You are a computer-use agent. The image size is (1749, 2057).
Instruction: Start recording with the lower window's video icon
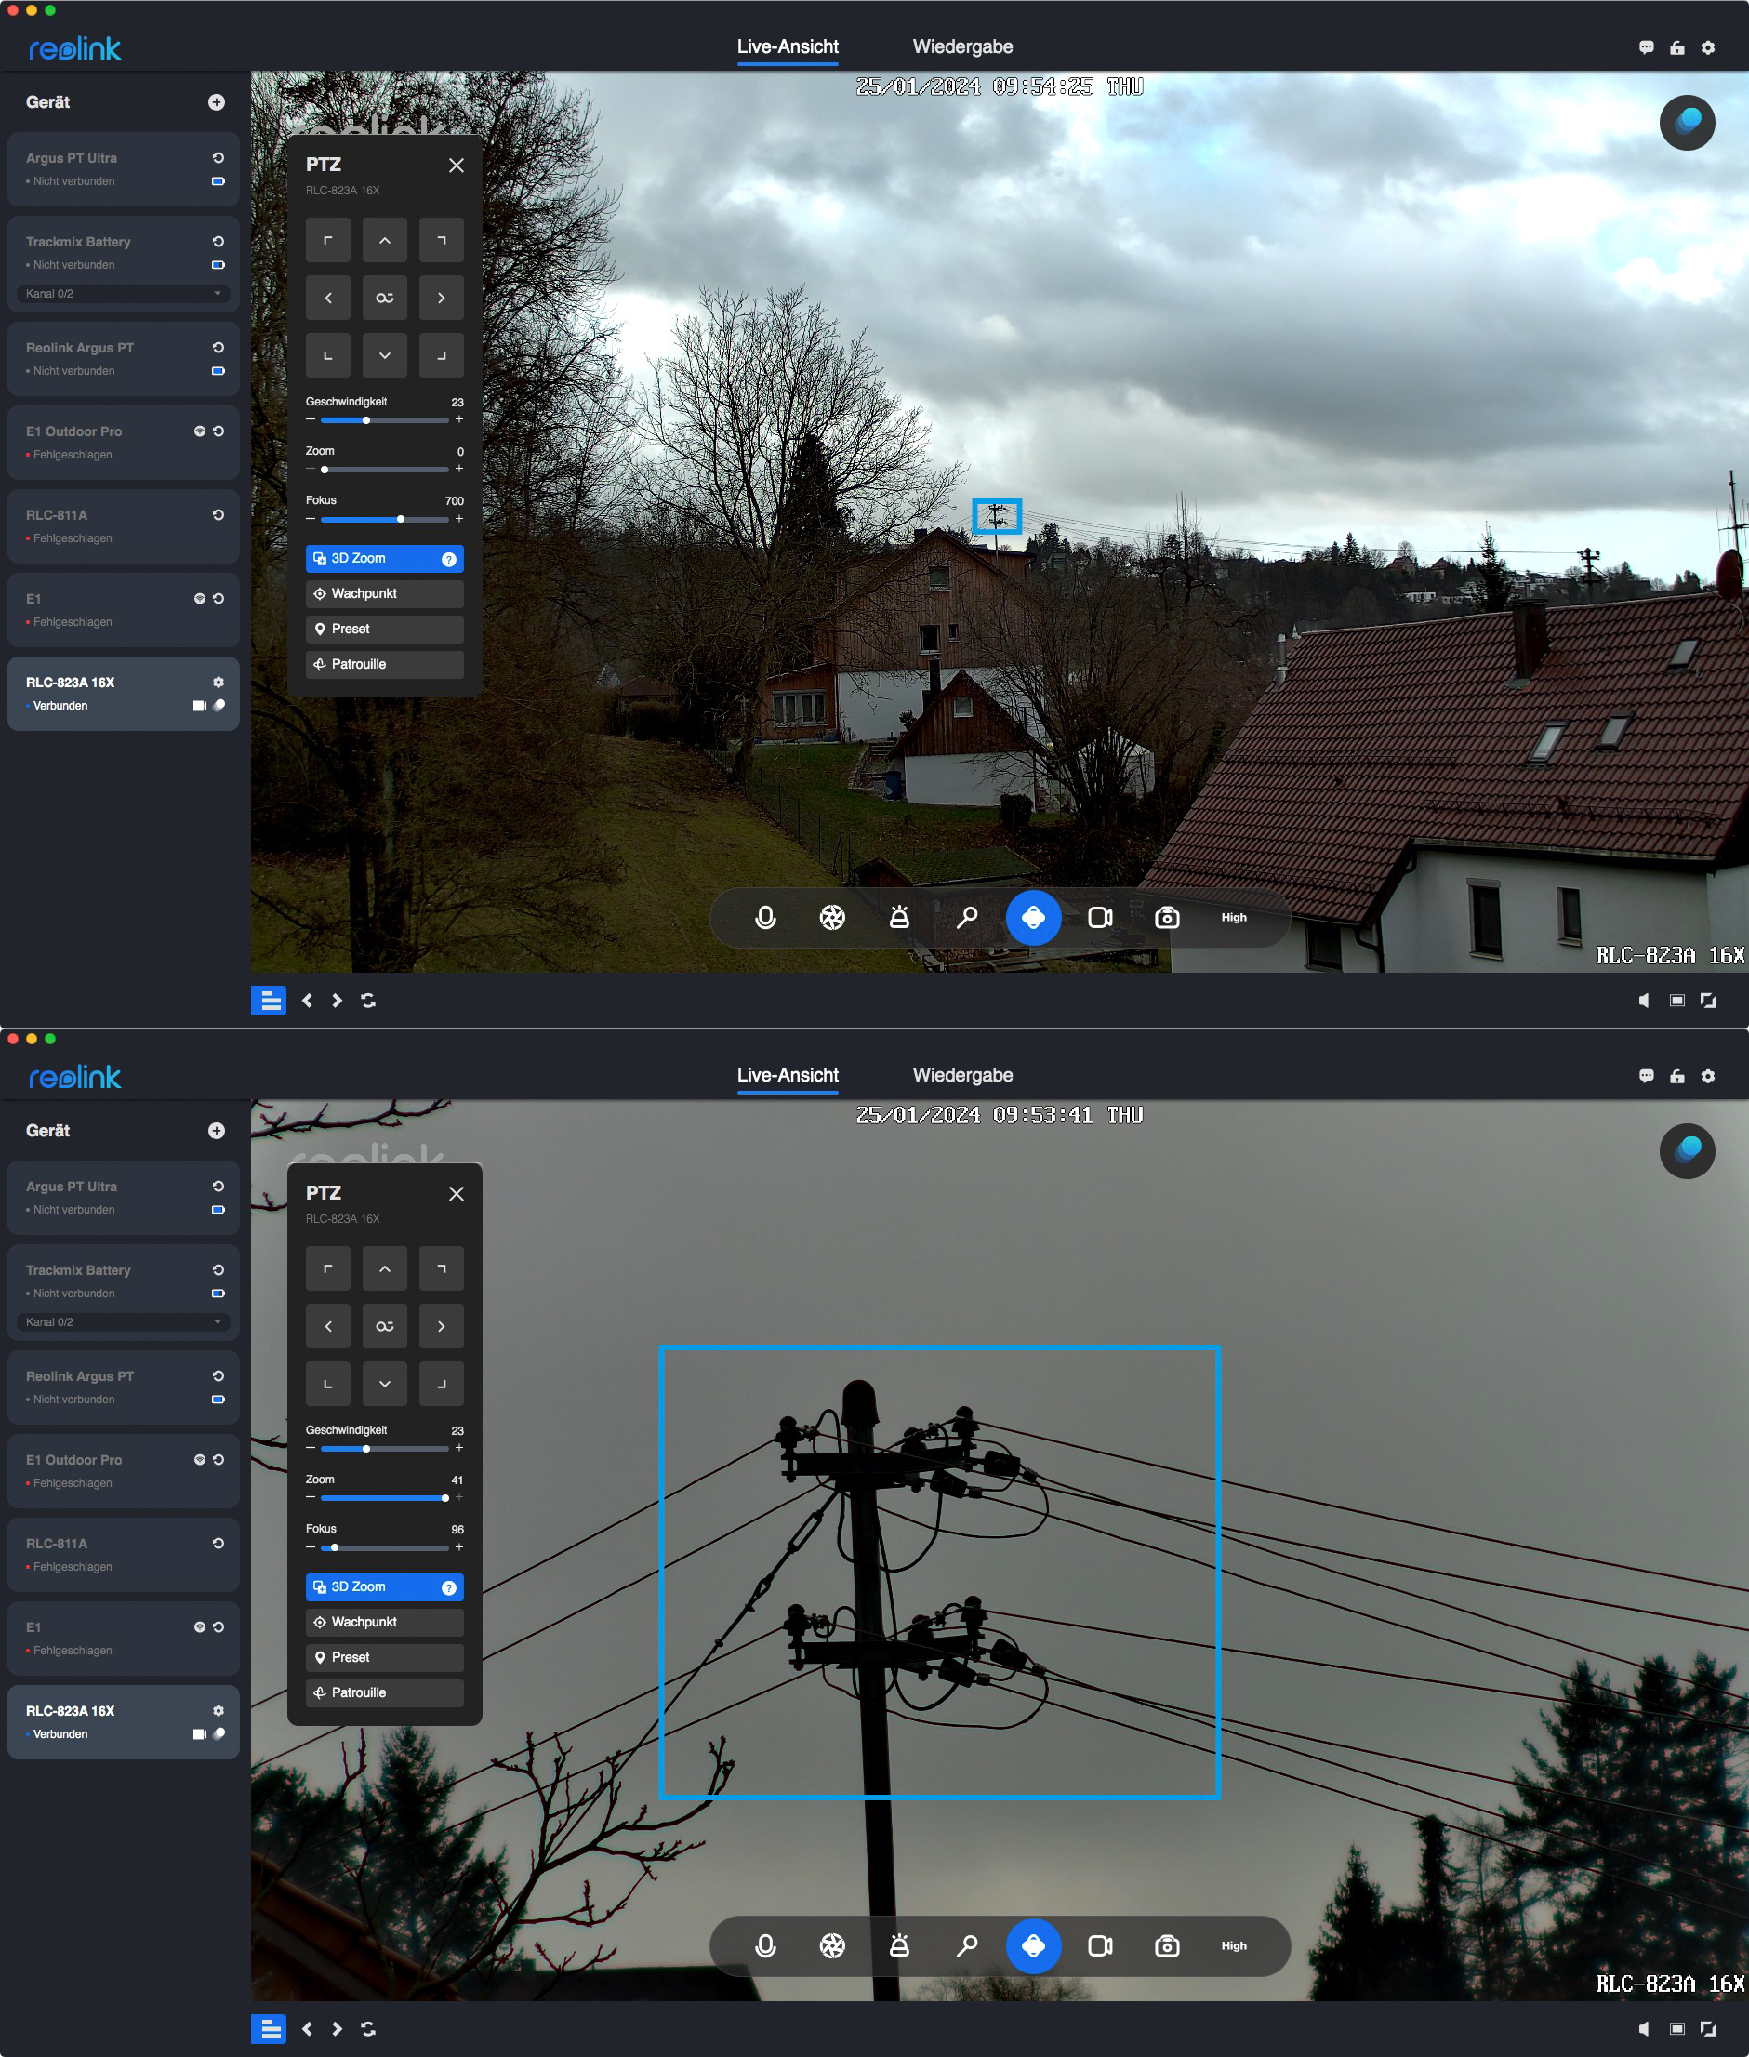[x=1100, y=1946]
